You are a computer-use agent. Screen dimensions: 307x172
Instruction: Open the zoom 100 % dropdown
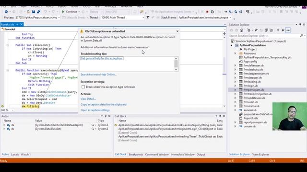point(13,110)
